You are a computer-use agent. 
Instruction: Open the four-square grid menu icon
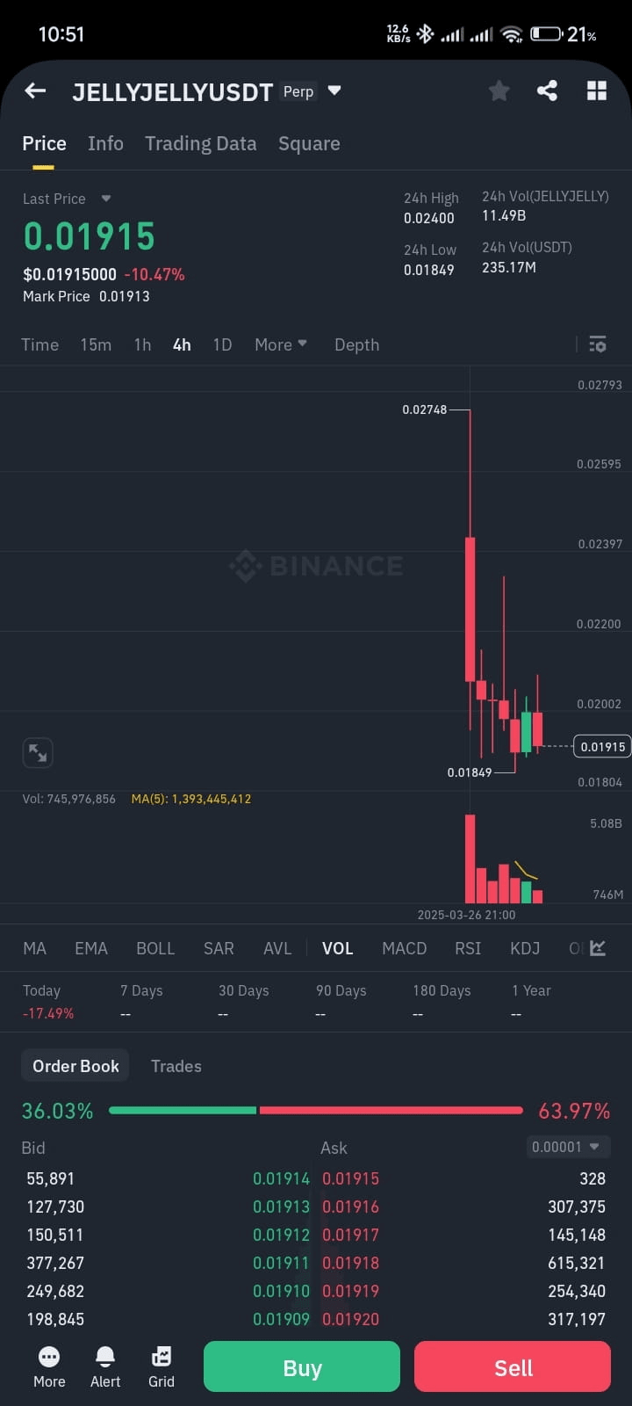click(x=597, y=91)
